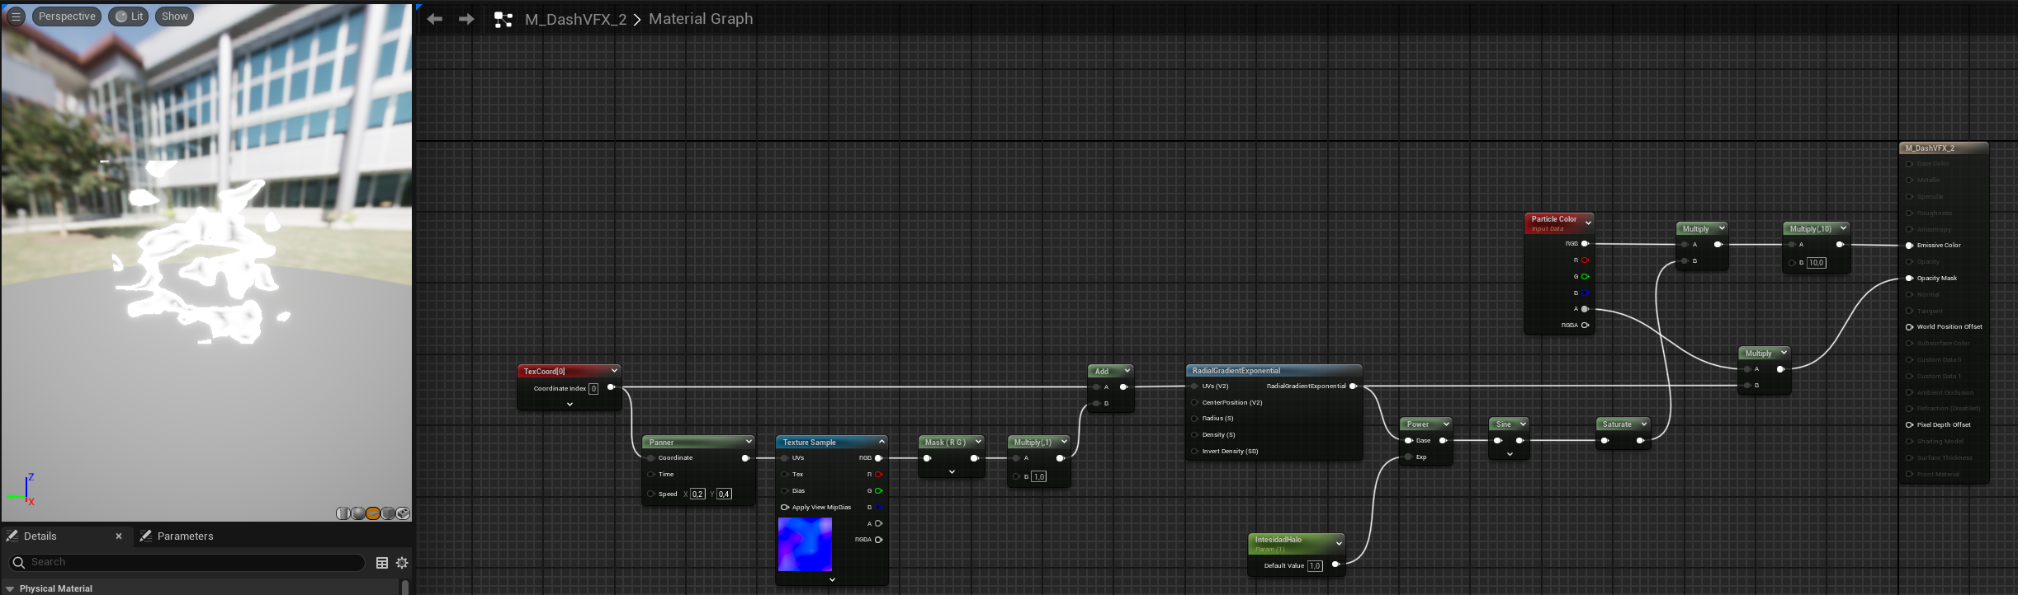
Task: Navigate forward with the right arrow
Action: (466, 19)
